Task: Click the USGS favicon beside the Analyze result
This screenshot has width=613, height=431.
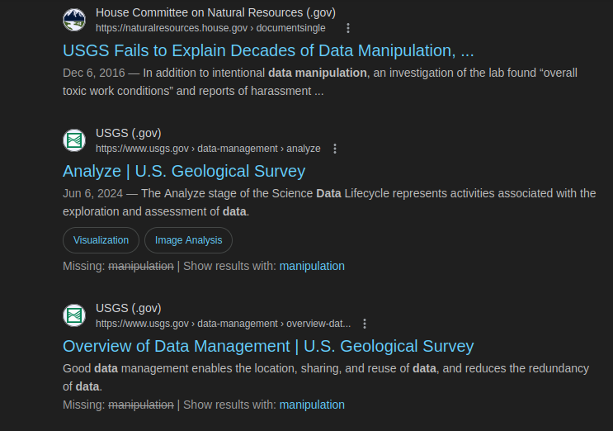Action: click(74, 140)
